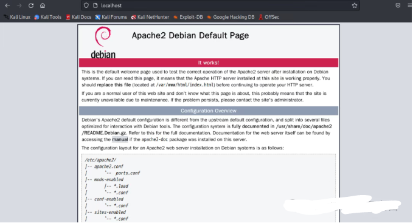Image resolution: width=413 pixels, height=223 pixels.
Task: Open the Kali NetHunter bookmark
Action: pyautogui.click(x=150, y=17)
